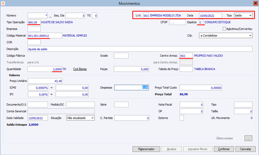Edit the Preço Unitário field 43,49

[x=45, y=81]
